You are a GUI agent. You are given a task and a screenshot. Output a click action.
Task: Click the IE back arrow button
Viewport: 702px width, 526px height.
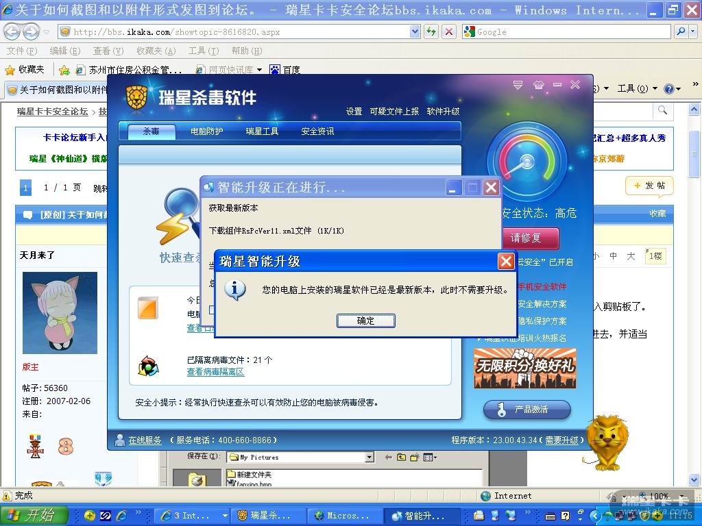[12, 32]
